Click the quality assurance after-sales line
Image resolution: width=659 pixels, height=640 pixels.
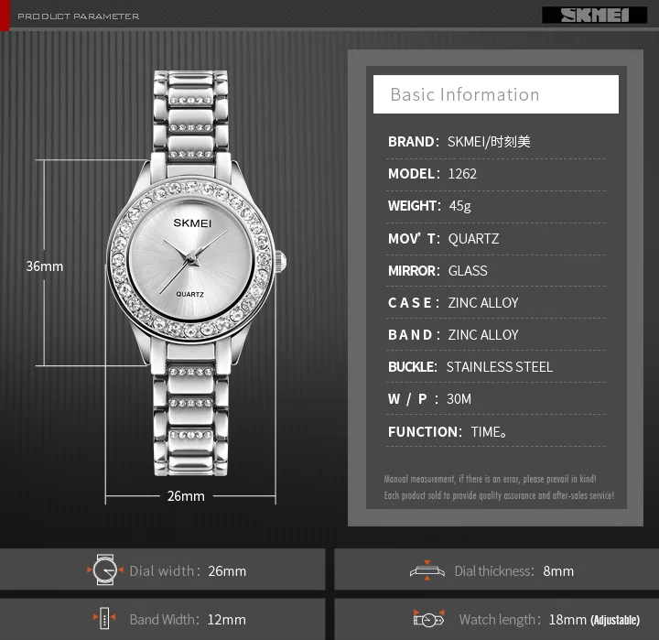[x=499, y=495]
